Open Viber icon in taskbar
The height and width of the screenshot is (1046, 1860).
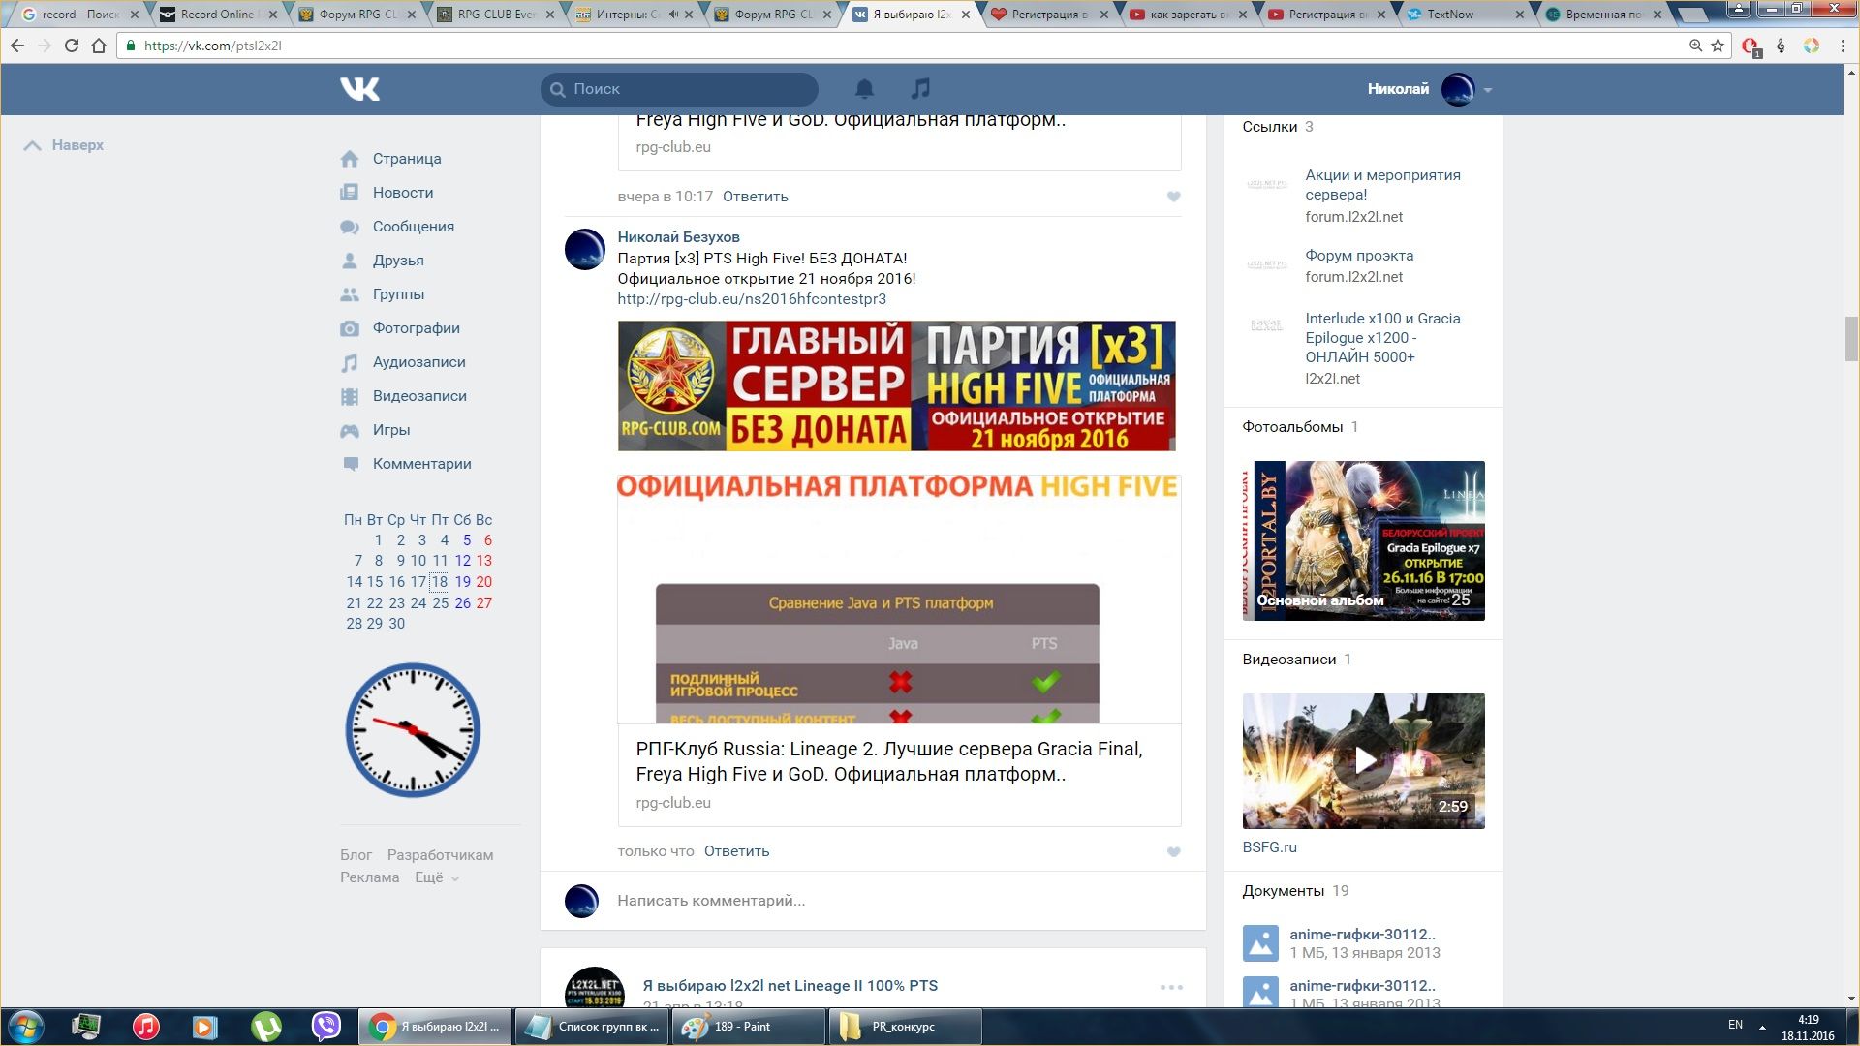[326, 1027]
